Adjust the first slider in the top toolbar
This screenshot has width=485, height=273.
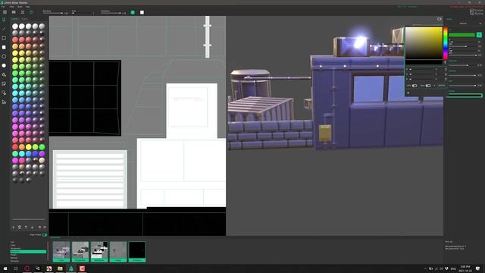click(52, 13)
